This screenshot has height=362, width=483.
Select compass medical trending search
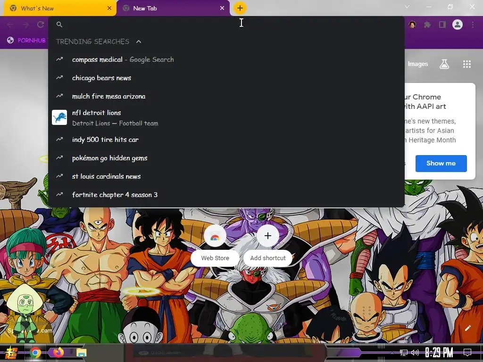pos(226,59)
